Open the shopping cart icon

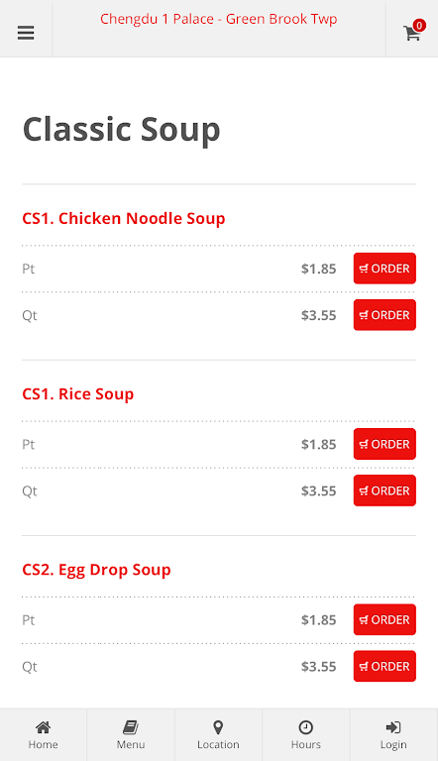click(411, 34)
